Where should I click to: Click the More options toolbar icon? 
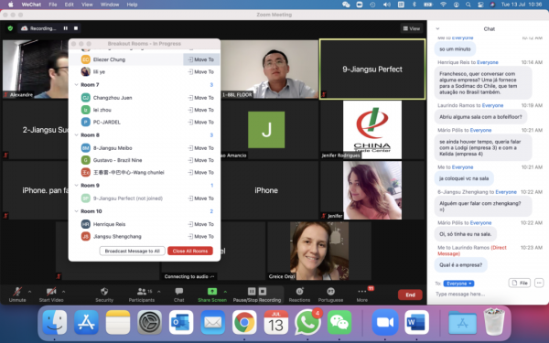point(362,291)
